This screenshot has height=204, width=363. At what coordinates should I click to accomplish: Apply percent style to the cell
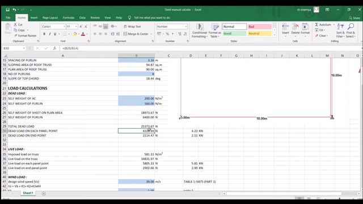[x=167, y=34]
